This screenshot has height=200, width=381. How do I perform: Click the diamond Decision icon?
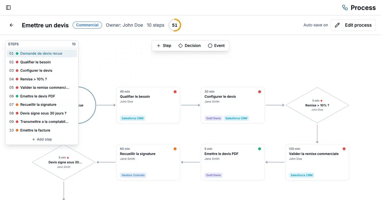click(x=180, y=46)
